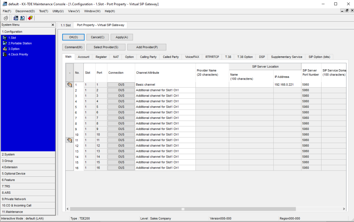Click the 1.Slot icon in System Menu
Image resolution: width=354 pixels, height=222 pixels.
(5, 38)
